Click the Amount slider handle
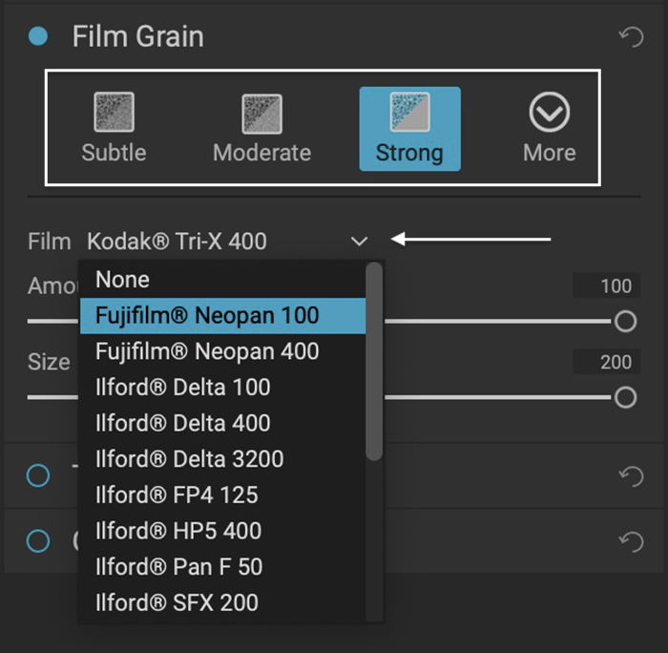668x653 pixels. click(x=625, y=321)
